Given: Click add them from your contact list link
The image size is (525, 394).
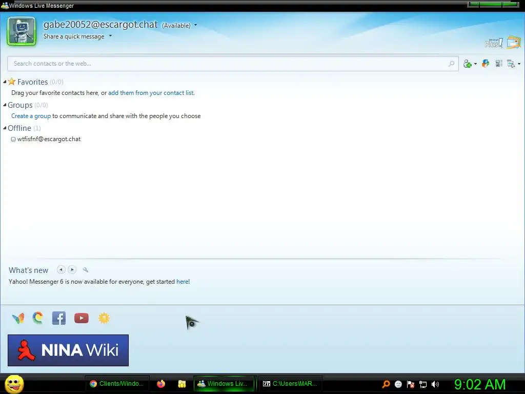Looking at the screenshot, I should click(x=151, y=93).
